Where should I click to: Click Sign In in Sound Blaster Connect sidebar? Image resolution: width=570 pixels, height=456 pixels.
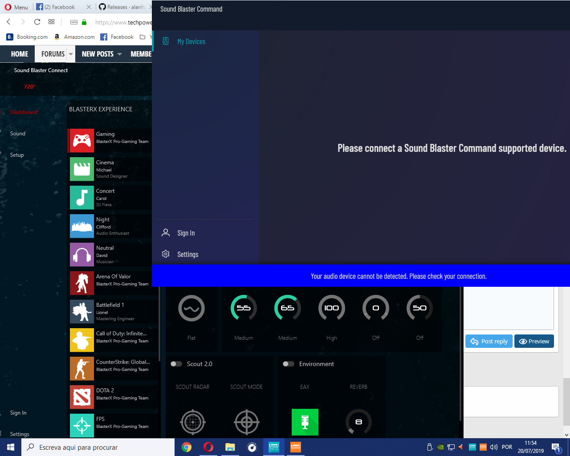(x=18, y=413)
